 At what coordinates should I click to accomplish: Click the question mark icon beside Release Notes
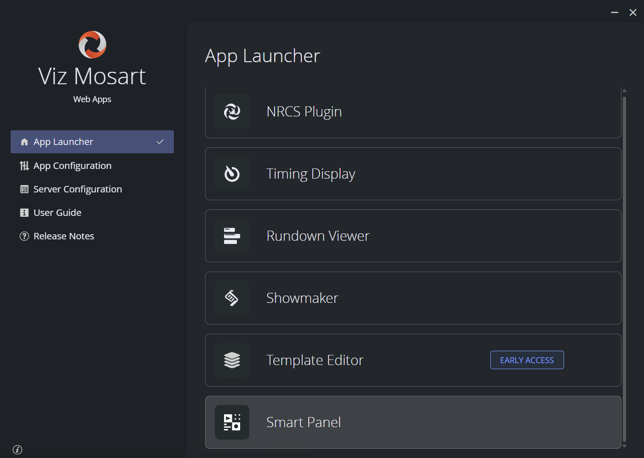pyautogui.click(x=24, y=236)
